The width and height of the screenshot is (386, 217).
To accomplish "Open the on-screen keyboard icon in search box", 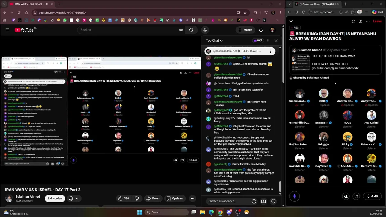I will pyautogui.click(x=181, y=30).
